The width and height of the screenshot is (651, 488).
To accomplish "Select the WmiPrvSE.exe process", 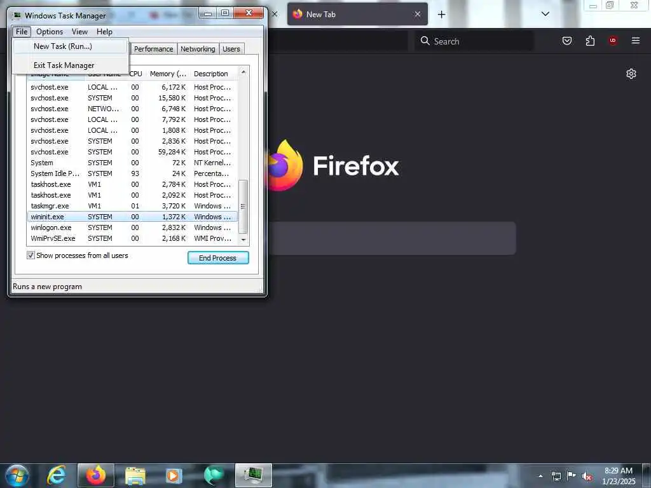I will click(x=132, y=238).
